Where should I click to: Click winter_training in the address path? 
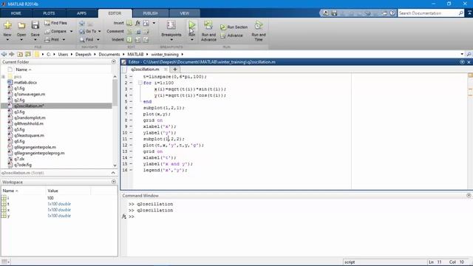(x=165, y=54)
